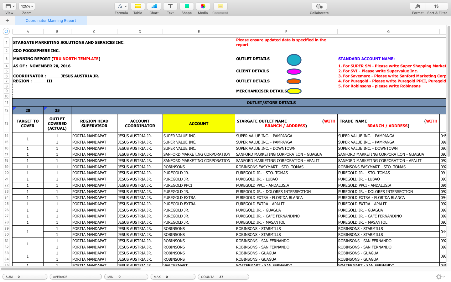451x282 pixels.
Task: Select row 20 header
Action: point(7,173)
